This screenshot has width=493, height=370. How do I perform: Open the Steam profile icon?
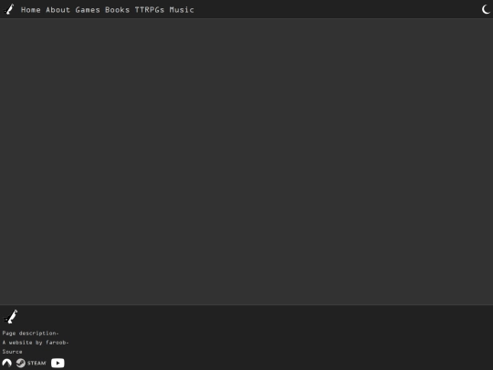coord(31,363)
